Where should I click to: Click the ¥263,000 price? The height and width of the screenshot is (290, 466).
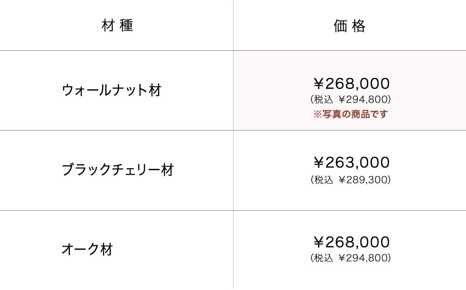pyautogui.click(x=351, y=162)
